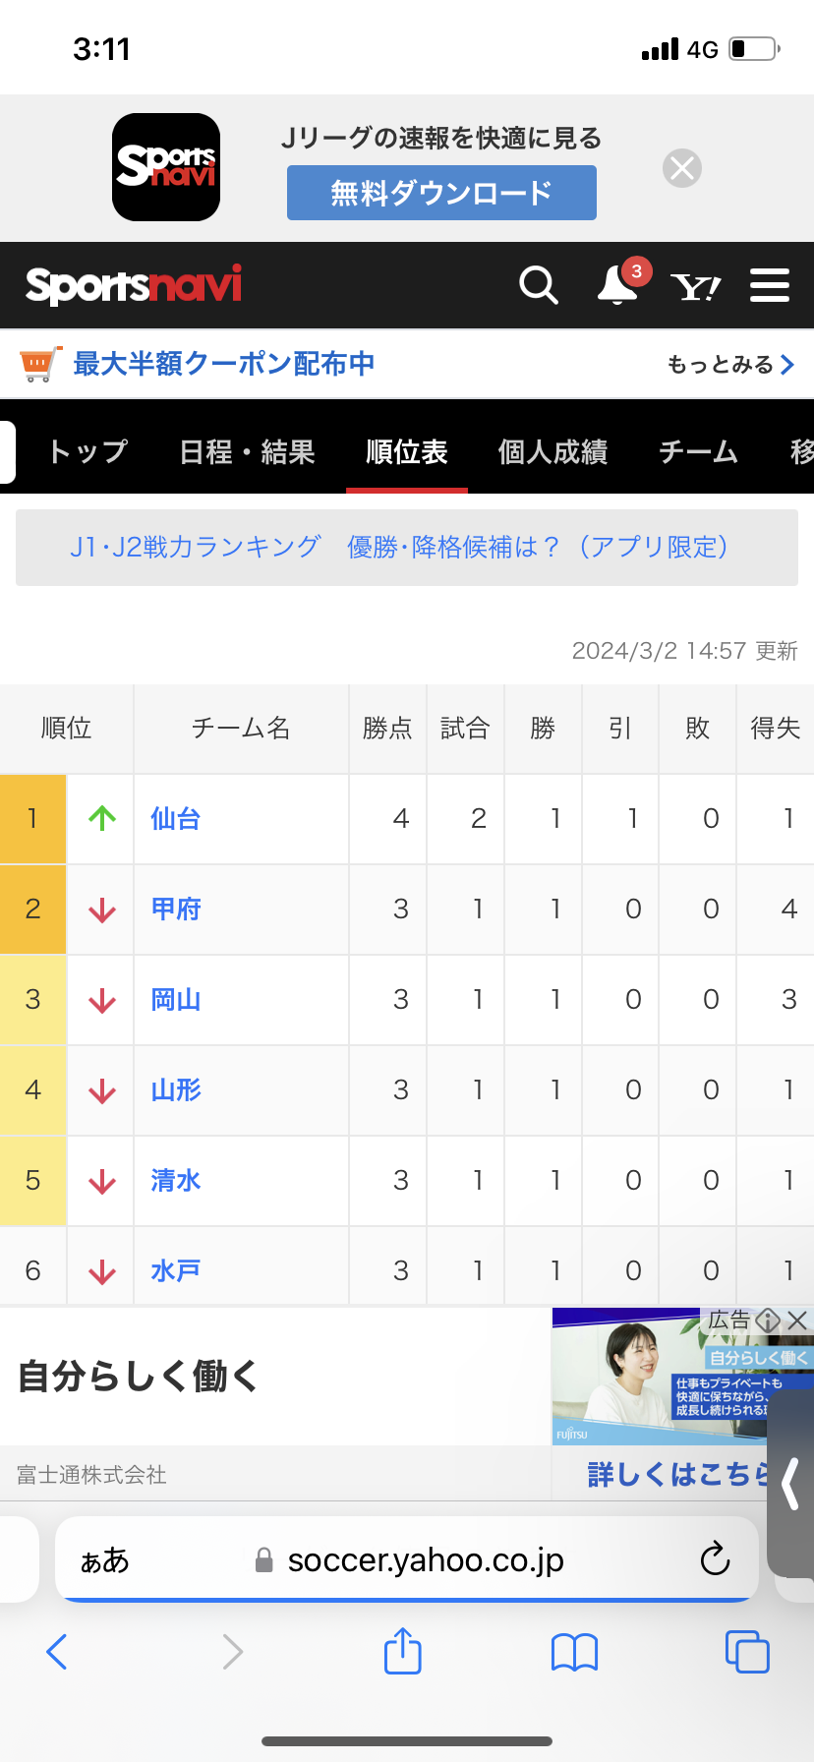This screenshot has height=1762, width=814.
Task: Open the ああ reader format menu
Action: [x=104, y=1560]
